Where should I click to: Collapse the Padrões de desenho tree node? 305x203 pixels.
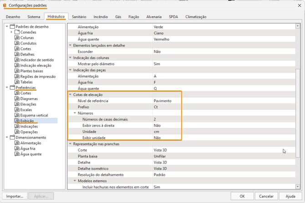(7, 27)
